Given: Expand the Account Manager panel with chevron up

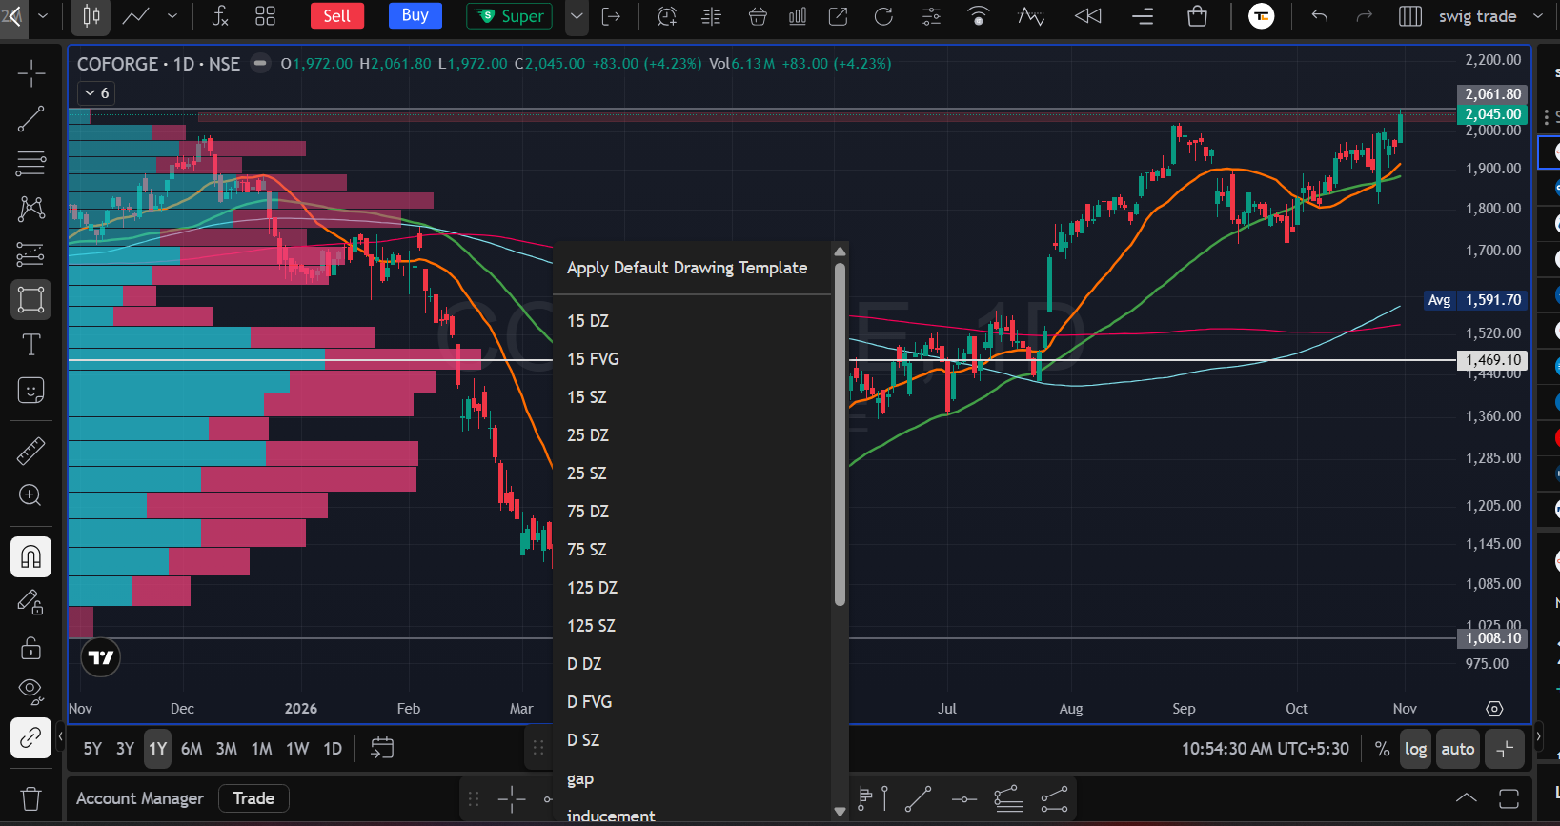Looking at the screenshot, I should (1467, 797).
